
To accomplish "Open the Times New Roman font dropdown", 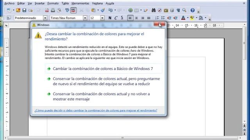I will point(85,18).
